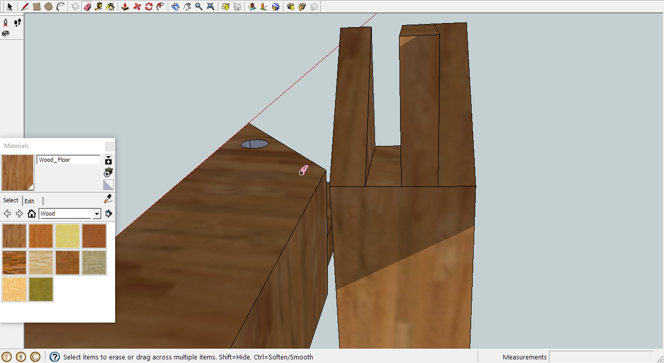The width and height of the screenshot is (664, 363).
Task: Select the Arc tool
Action: 60,7
